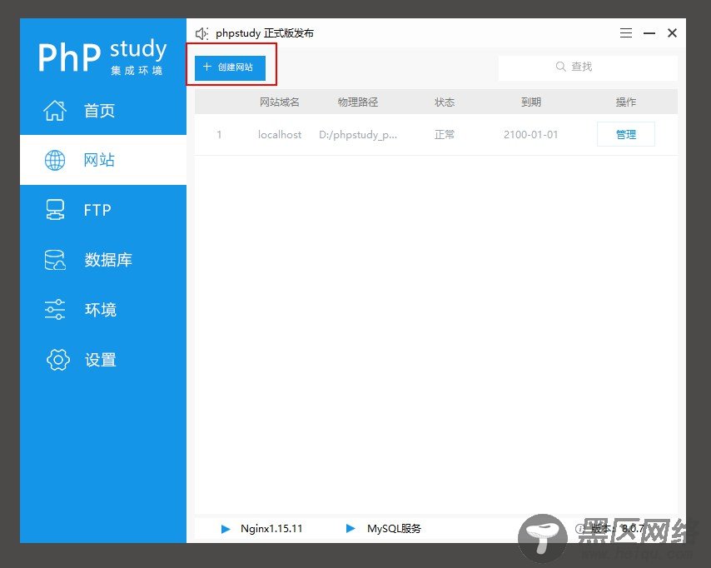Click the sliders icon beside 环境
The height and width of the screenshot is (568, 711).
pyautogui.click(x=55, y=310)
